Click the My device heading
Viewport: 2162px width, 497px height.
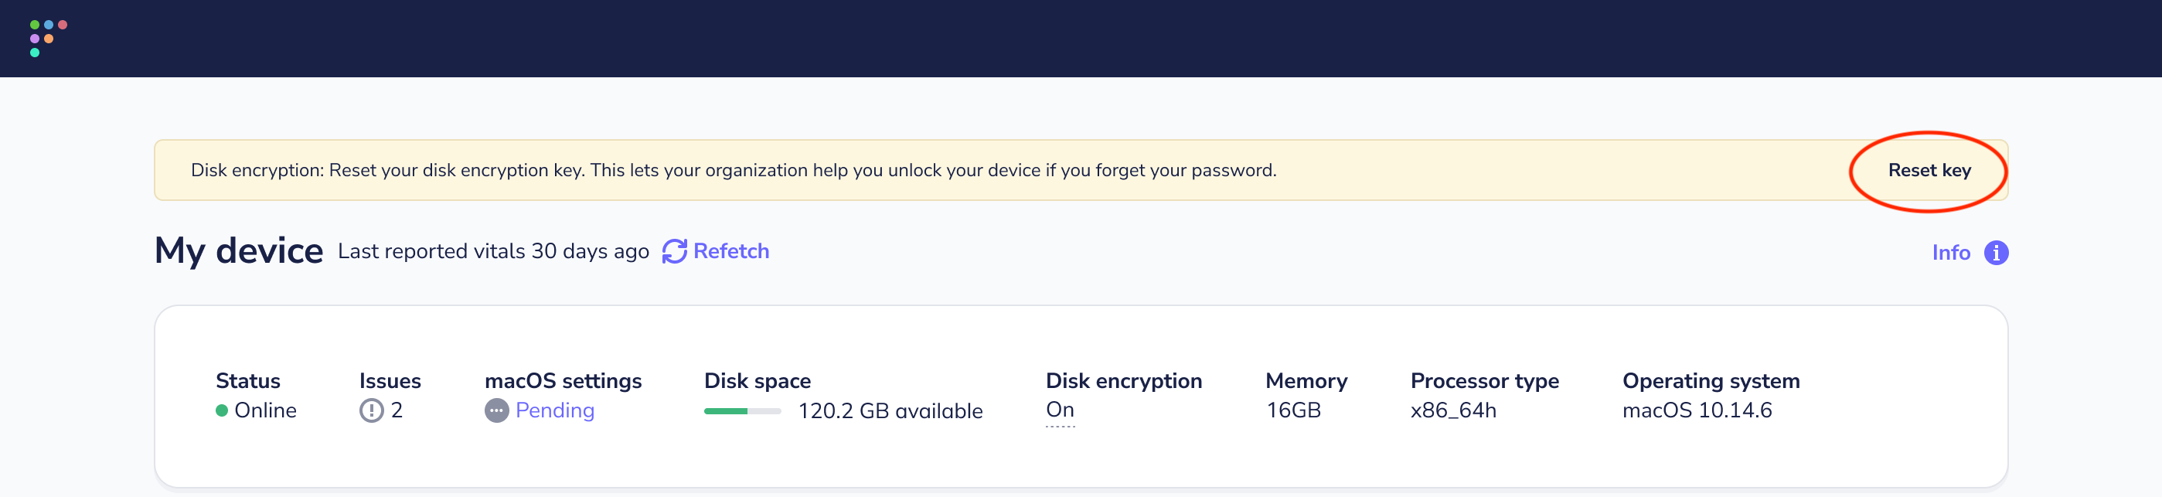coord(238,250)
